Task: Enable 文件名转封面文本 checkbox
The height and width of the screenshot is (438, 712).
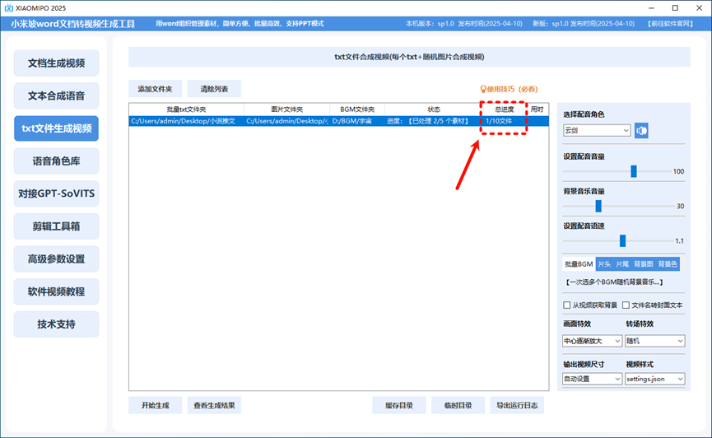Action: coord(626,305)
